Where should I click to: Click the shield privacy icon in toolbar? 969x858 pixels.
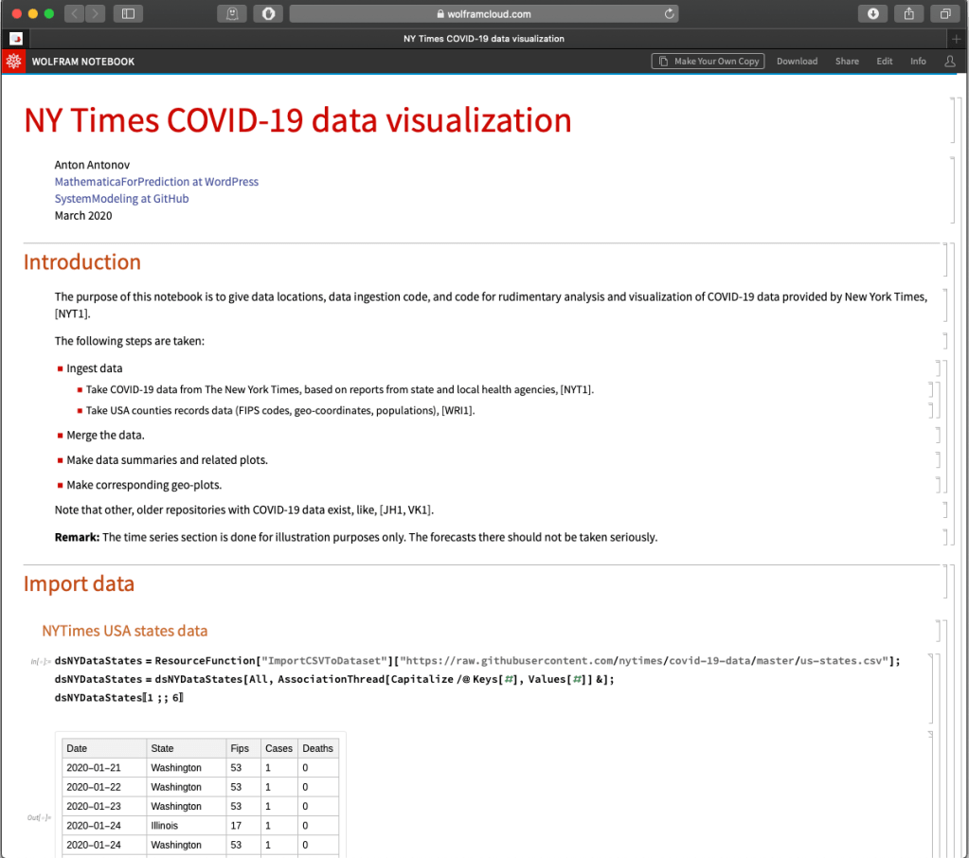268,13
